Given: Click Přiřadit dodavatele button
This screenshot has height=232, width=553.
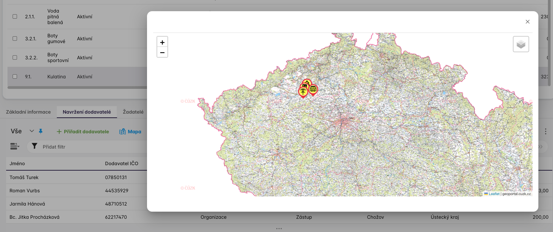Looking at the screenshot, I should tap(83, 132).
